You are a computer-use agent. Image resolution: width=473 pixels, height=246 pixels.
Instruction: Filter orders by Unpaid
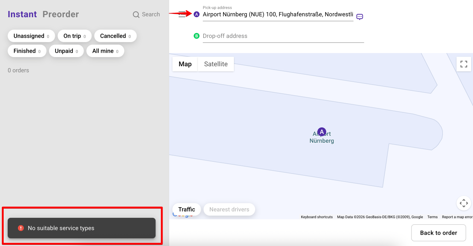click(x=66, y=51)
